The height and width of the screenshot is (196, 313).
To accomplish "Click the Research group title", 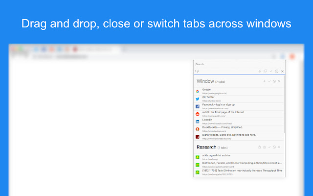I will pyautogui.click(x=206, y=147).
